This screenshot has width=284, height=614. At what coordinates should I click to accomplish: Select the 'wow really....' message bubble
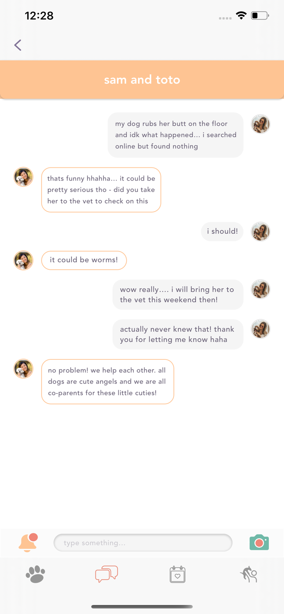[x=178, y=294]
